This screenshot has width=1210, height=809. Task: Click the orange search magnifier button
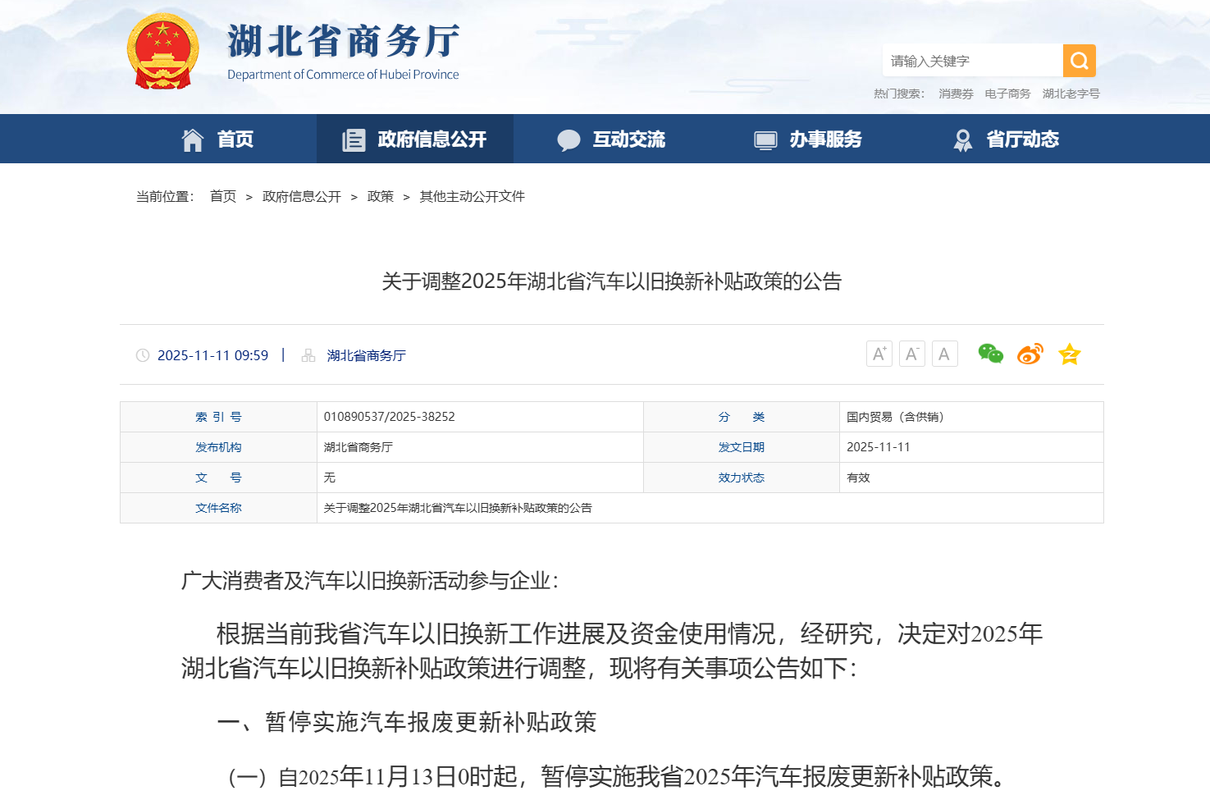(1079, 61)
